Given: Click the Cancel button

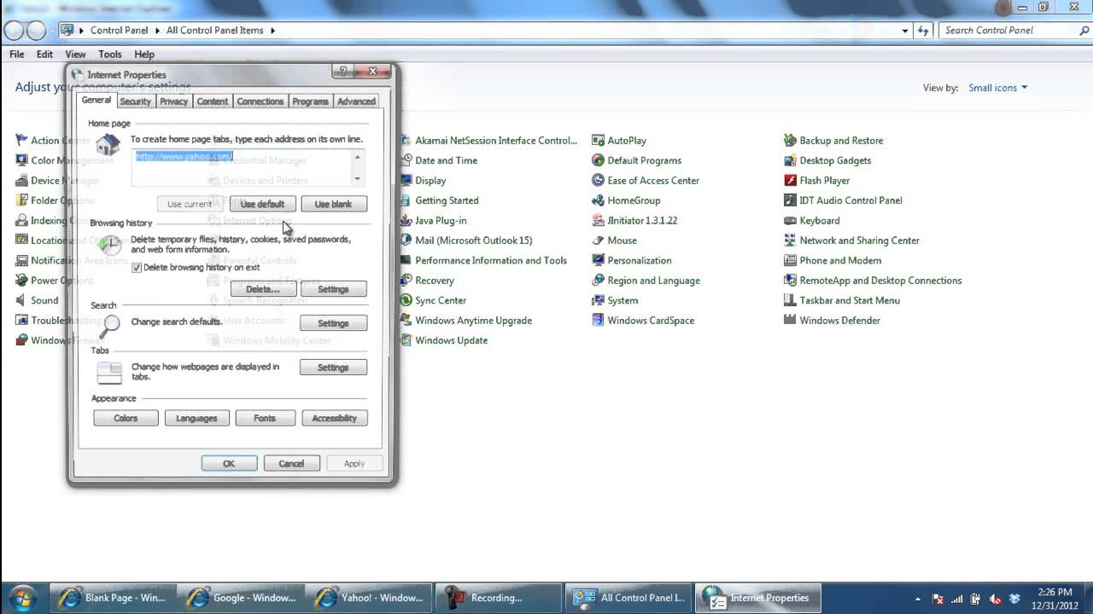Looking at the screenshot, I should tap(291, 463).
